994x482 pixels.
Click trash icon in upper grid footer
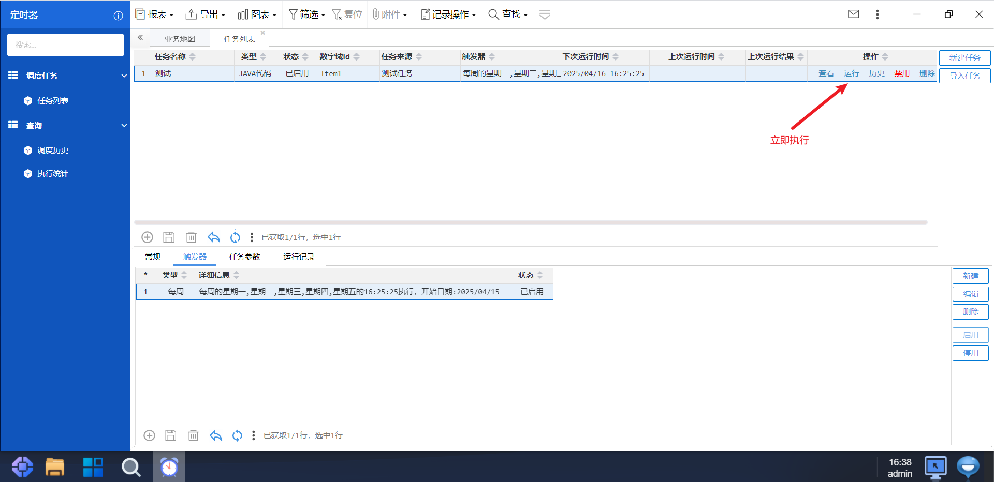(x=192, y=237)
